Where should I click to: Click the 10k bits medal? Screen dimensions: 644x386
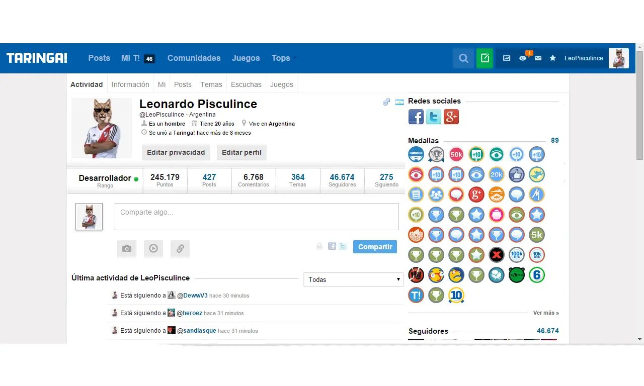(537, 255)
